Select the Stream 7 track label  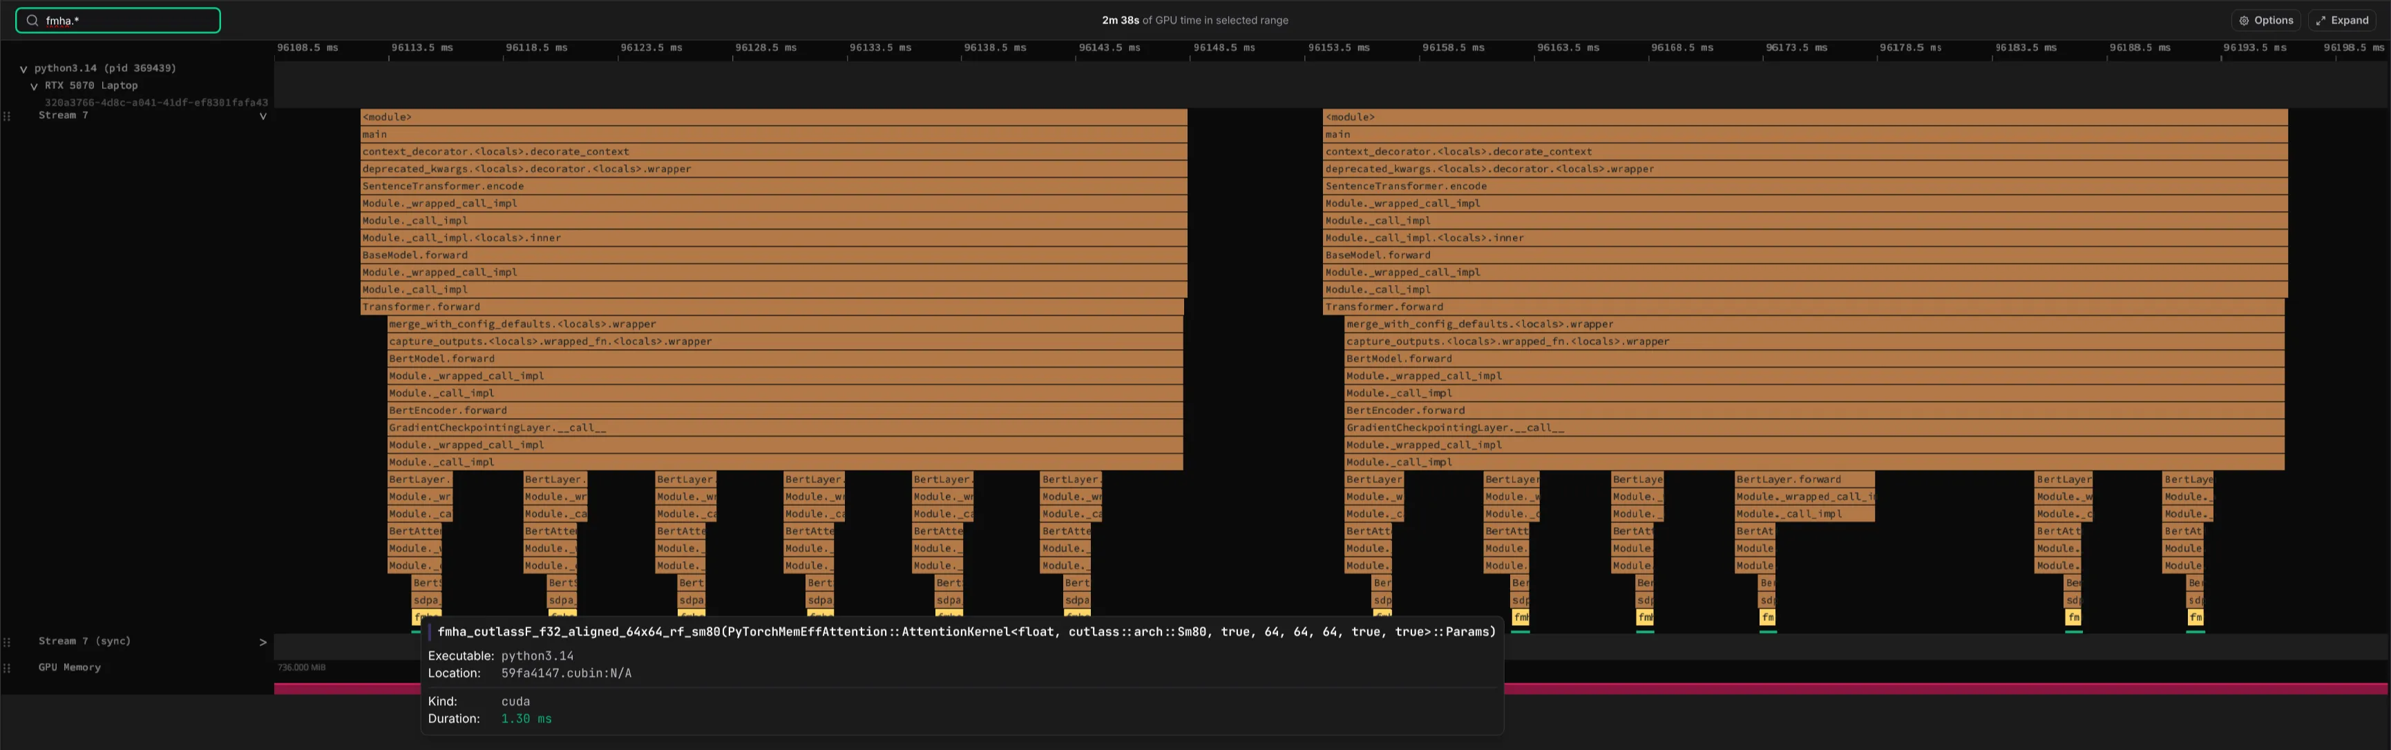(x=63, y=115)
